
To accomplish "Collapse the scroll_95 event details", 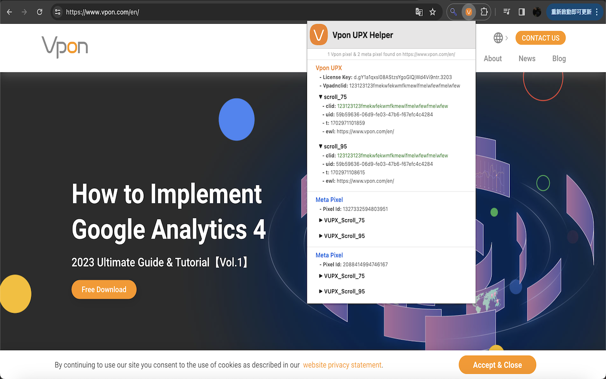I will 321,146.
